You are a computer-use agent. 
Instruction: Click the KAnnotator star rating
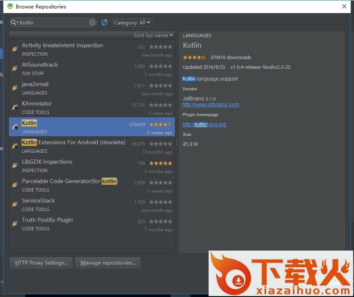tap(161, 105)
